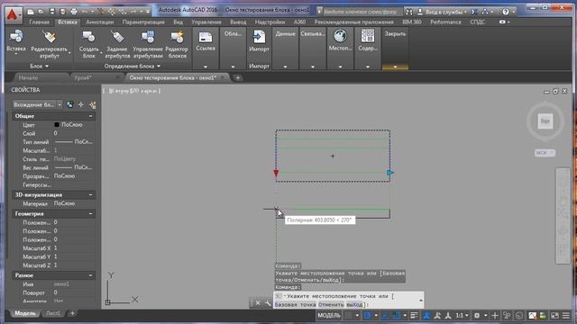The height and width of the screenshot is (324, 577).
Task: Switch to the Начало start tab
Action: point(28,78)
